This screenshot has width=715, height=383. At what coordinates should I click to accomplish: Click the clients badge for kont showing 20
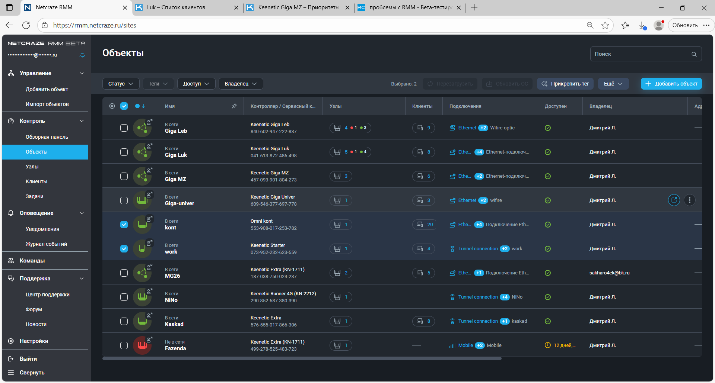(x=424, y=225)
